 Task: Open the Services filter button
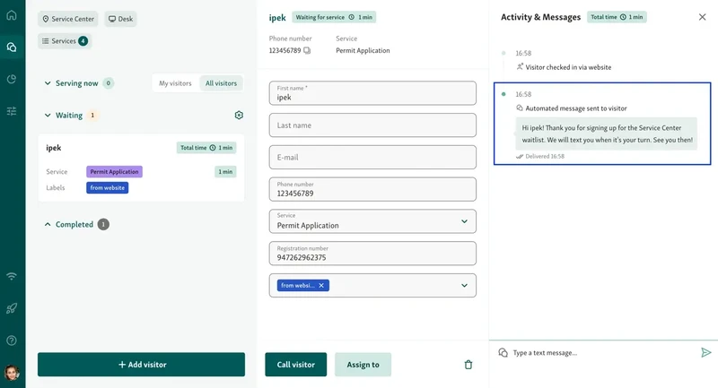coord(65,41)
